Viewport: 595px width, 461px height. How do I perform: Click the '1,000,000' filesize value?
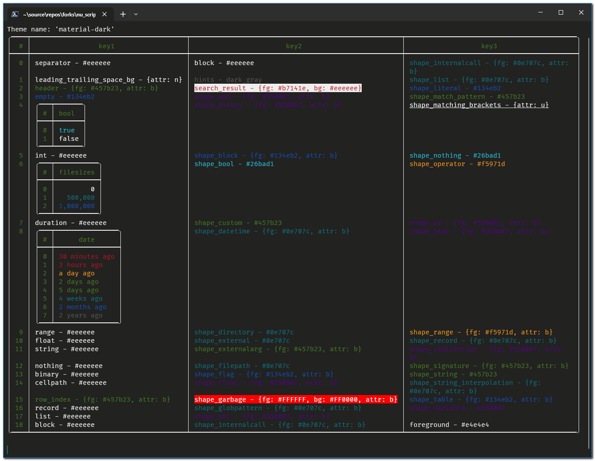pos(77,206)
